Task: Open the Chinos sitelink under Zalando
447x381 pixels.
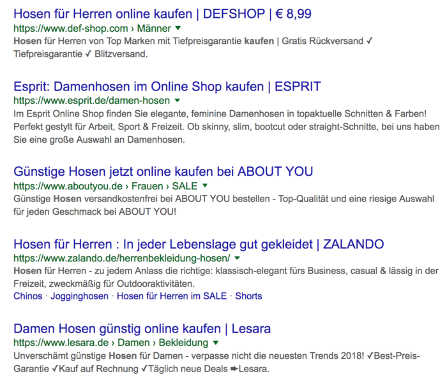Action: tap(28, 296)
